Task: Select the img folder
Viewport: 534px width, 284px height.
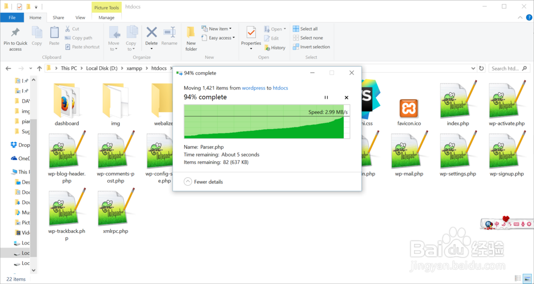Action: coord(115,104)
